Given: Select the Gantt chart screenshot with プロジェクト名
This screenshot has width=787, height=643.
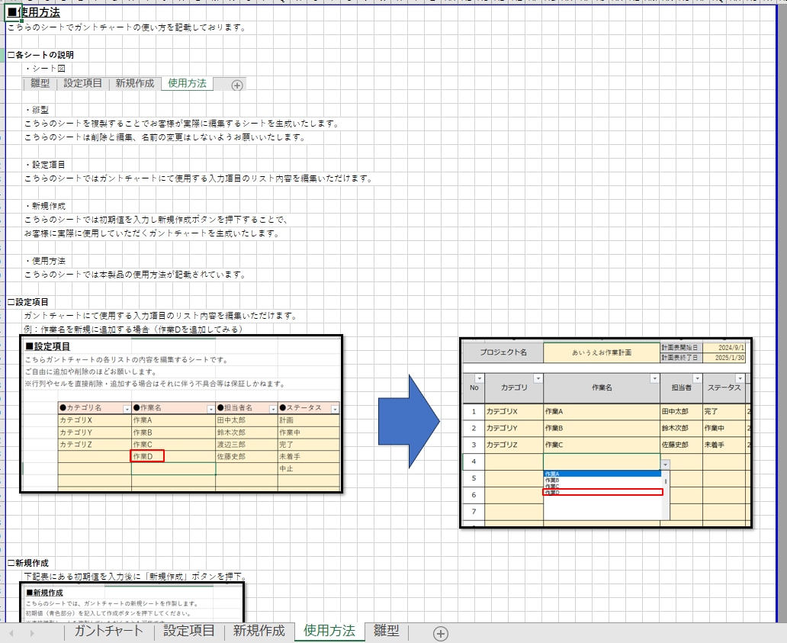Looking at the screenshot, I should click(x=606, y=432).
